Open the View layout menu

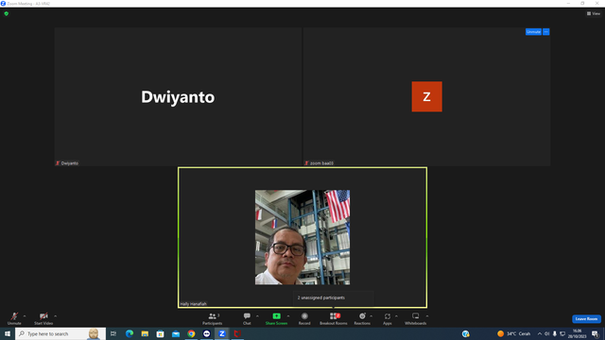click(594, 13)
